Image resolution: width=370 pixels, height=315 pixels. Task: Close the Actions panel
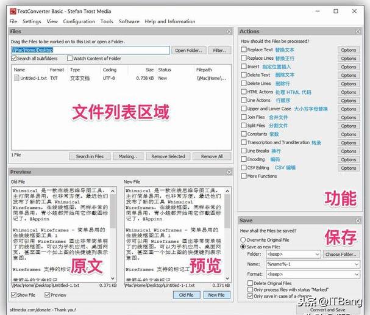tap(358, 31)
